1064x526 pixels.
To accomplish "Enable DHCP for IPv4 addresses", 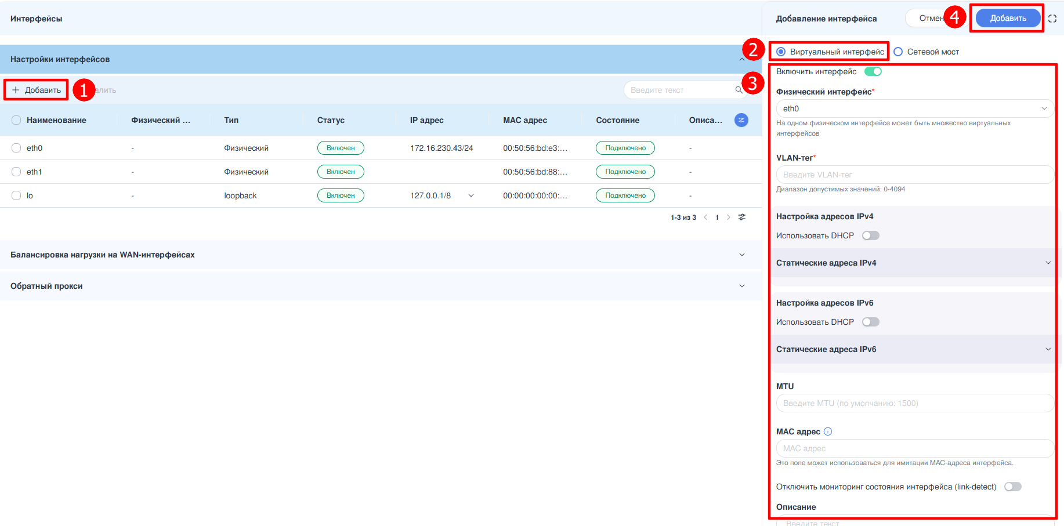I will (x=870, y=235).
